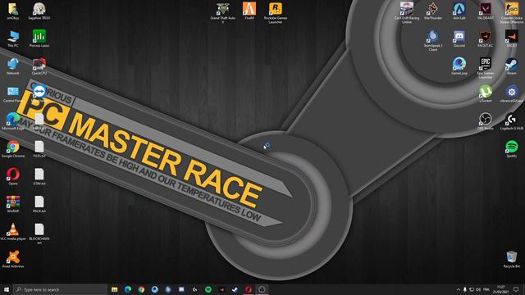Open Microsoft Edge from taskbar
525x295 pixels.
pyautogui.click(x=128, y=289)
